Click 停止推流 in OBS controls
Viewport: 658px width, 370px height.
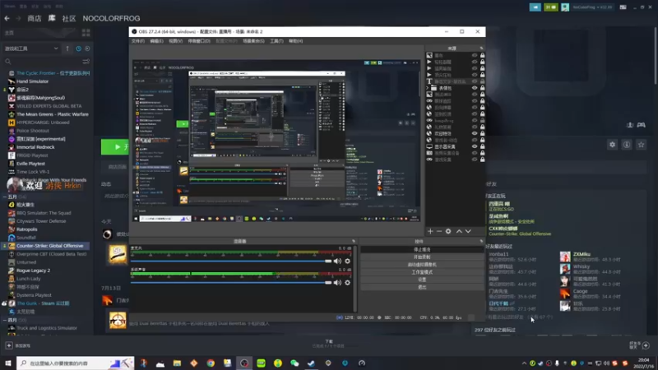(x=422, y=249)
